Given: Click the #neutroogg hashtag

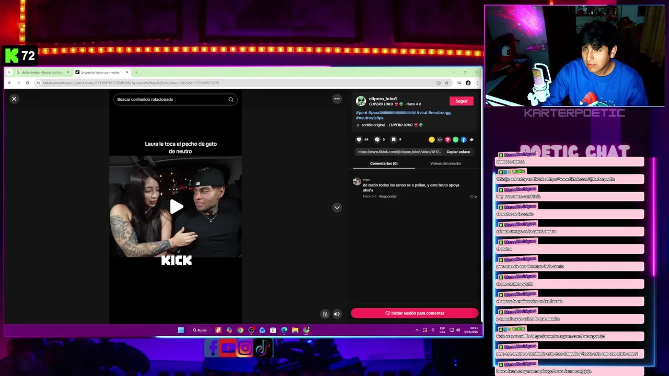Looking at the screenshot, I should 439,112.
